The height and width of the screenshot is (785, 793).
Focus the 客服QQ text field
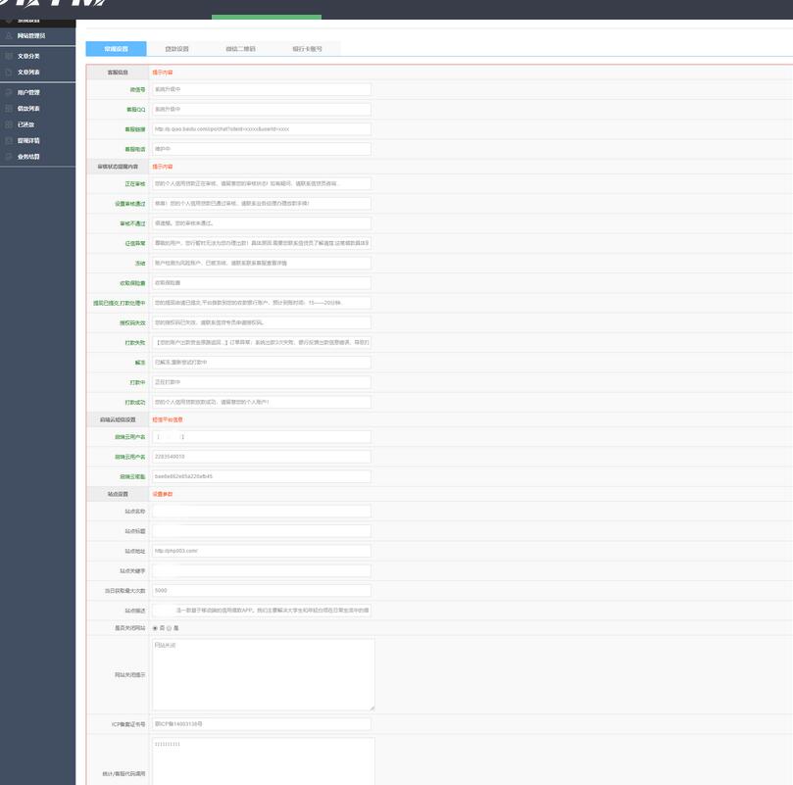click(262, 109)
